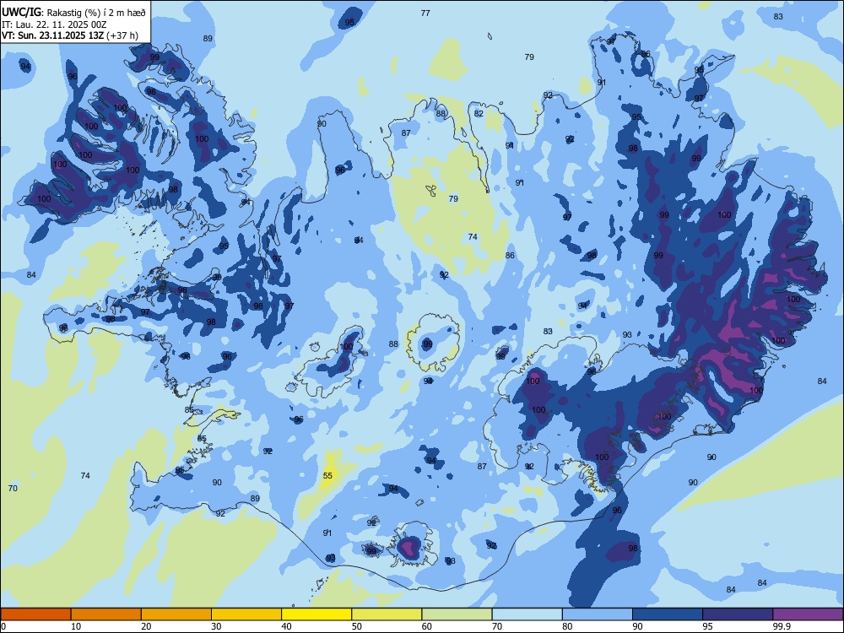
Task: Pick the light green 60–70 legend swatch
Action: coord(457,614)
